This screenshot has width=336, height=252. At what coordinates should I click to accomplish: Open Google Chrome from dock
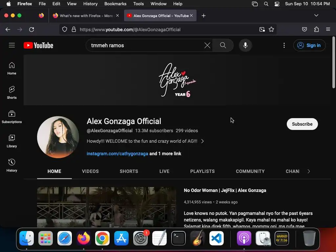[x=102, y=238]
